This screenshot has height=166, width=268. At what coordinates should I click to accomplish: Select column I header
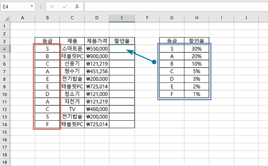point(221,18)
